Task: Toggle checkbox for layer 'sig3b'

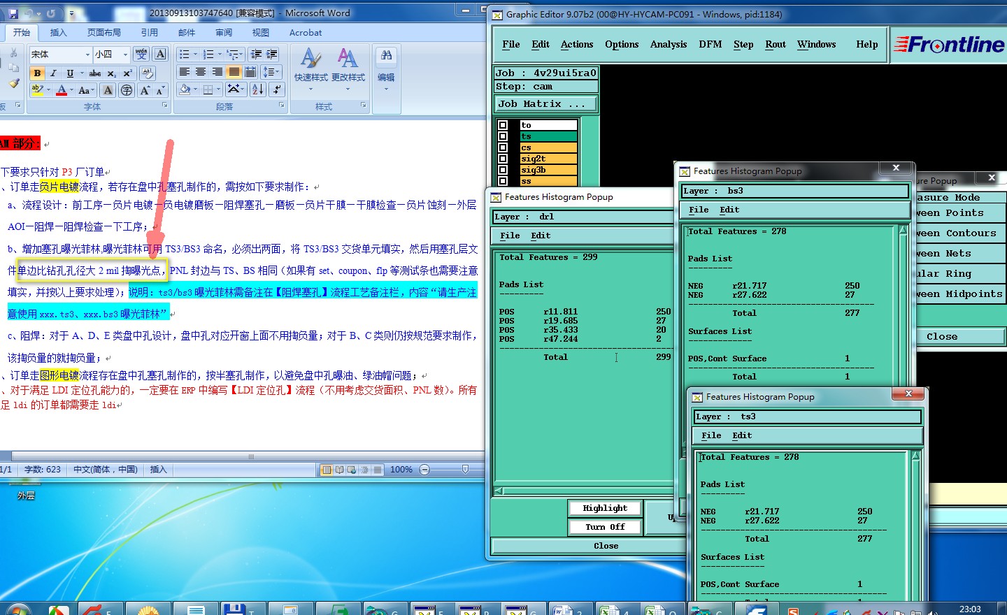Action: point(502,170)
